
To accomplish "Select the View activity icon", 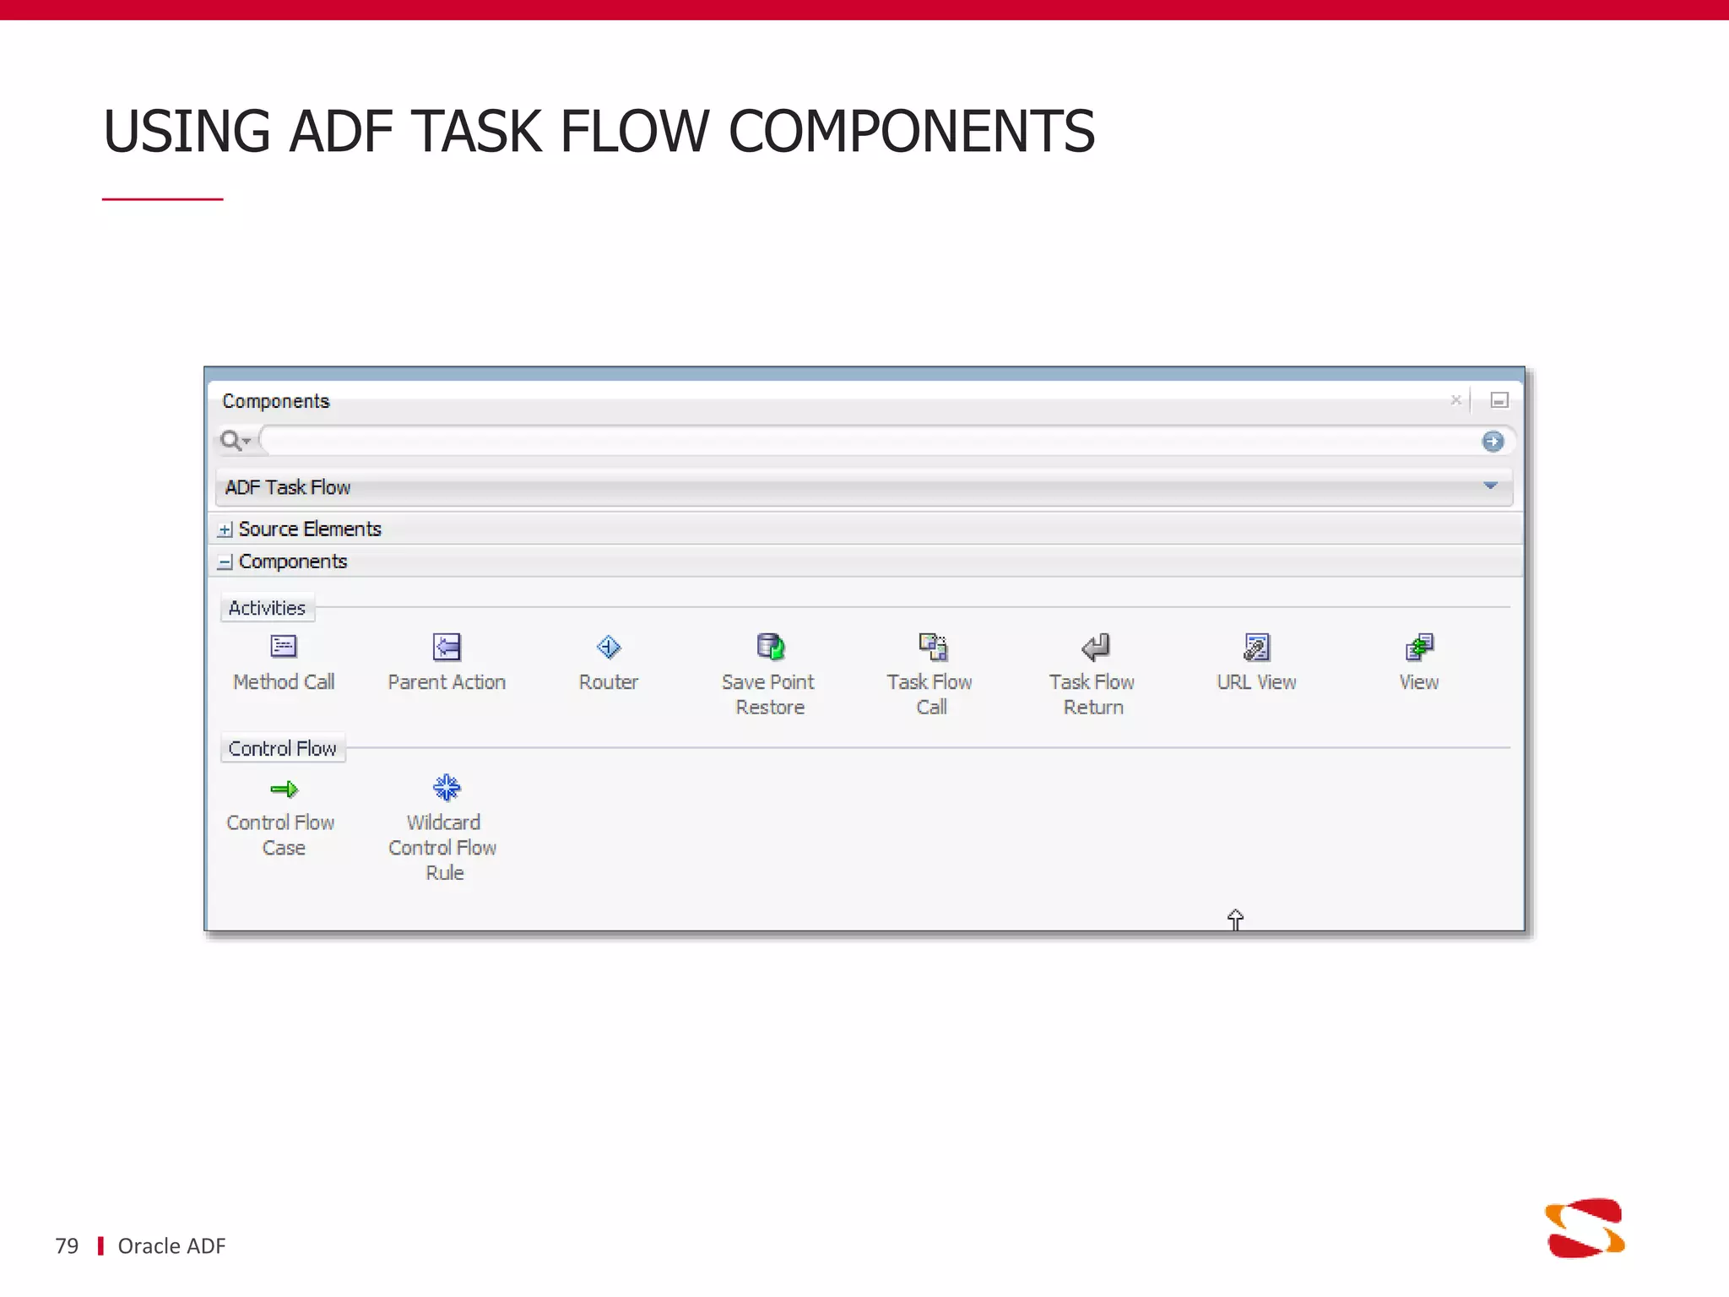I will [x=1419, y=647].
